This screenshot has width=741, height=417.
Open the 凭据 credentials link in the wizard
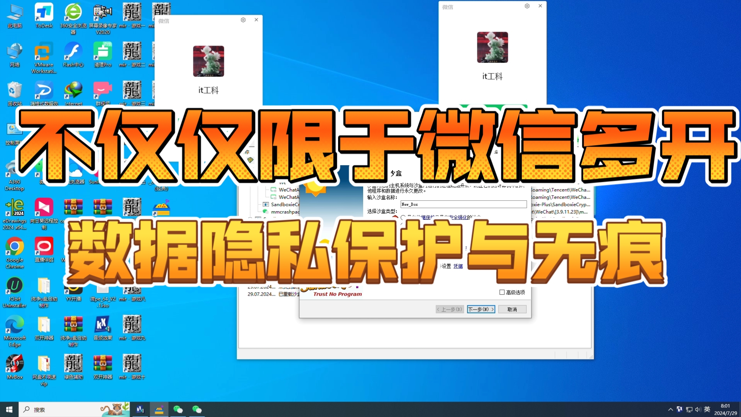(458, 266)
